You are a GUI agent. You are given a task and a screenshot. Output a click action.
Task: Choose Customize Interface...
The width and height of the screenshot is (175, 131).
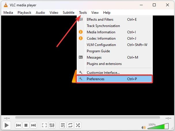coord(115,72)
